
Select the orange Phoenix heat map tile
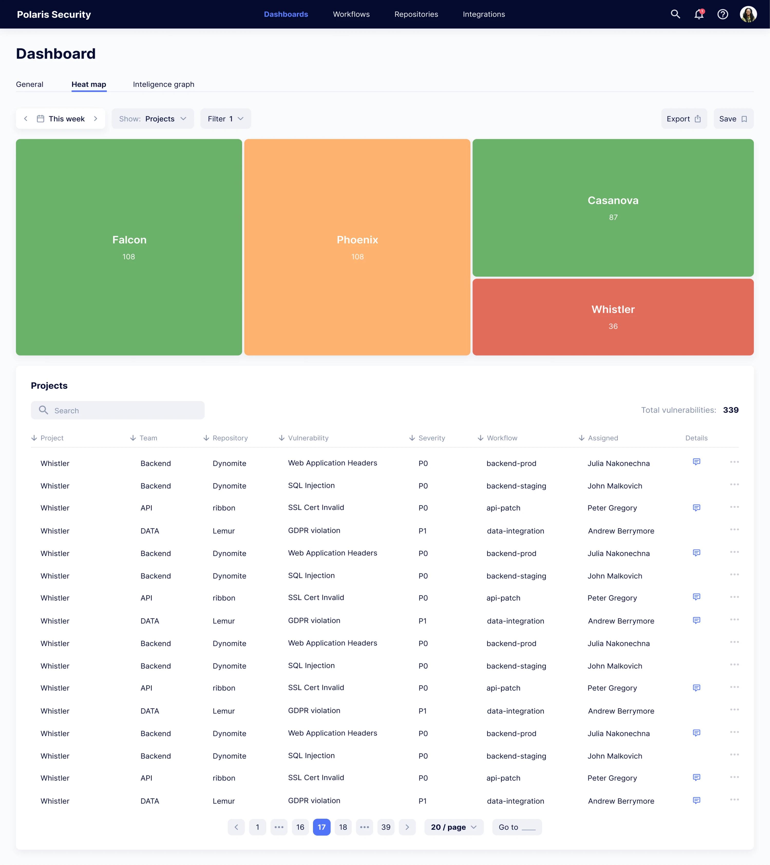(357, 247)
